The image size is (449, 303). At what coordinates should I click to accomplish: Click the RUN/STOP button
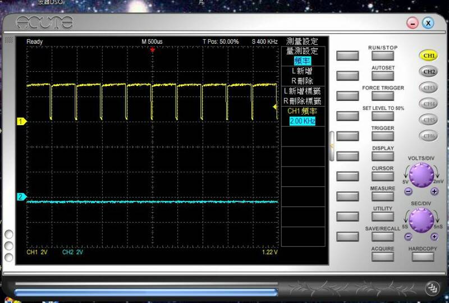(383, 56)
